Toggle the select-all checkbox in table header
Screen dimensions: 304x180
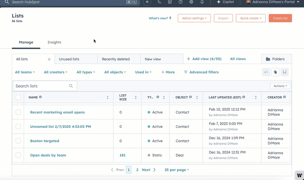pyautogui.click(x=18, y=97)
